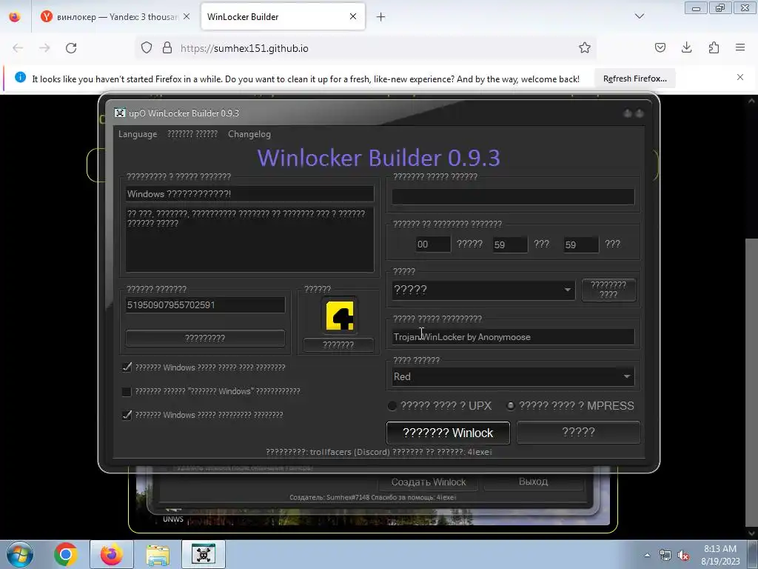Image resolution: width=758 pixels, height=569 pixels.
Task: Open the Firefox downloads panel
Action: coord(686,47)
